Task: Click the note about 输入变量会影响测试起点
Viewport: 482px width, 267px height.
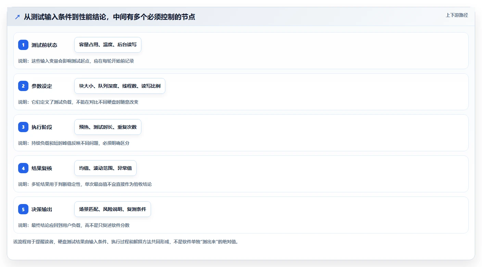Action: point(76,61)
